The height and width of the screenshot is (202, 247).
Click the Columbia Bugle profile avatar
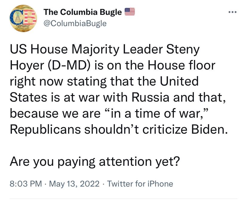pos(23,18)
